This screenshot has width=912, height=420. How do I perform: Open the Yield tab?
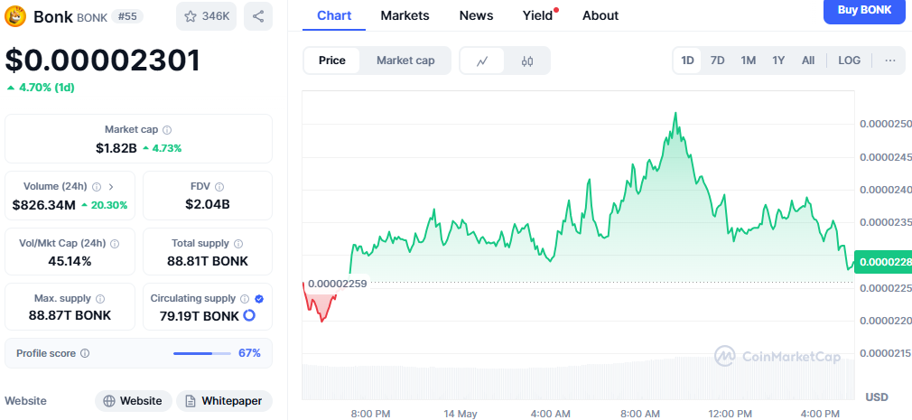538,15
